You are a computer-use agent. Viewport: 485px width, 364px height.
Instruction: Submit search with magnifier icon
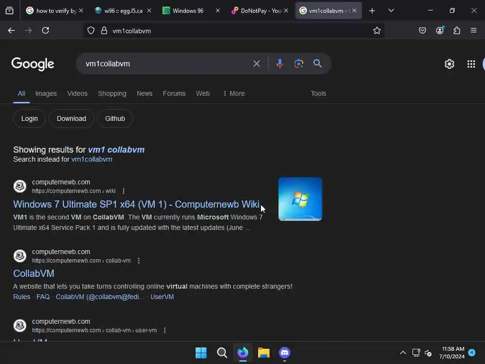[x=317, y=64]
